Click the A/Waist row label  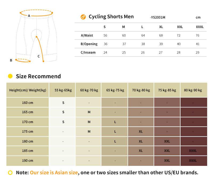(87, 35)
